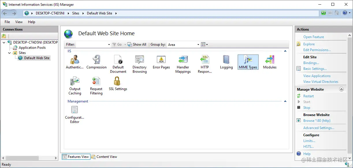Collapse the DESKTOP-CT4D5NI server node

pyautogui.click(x=3, y=42)
